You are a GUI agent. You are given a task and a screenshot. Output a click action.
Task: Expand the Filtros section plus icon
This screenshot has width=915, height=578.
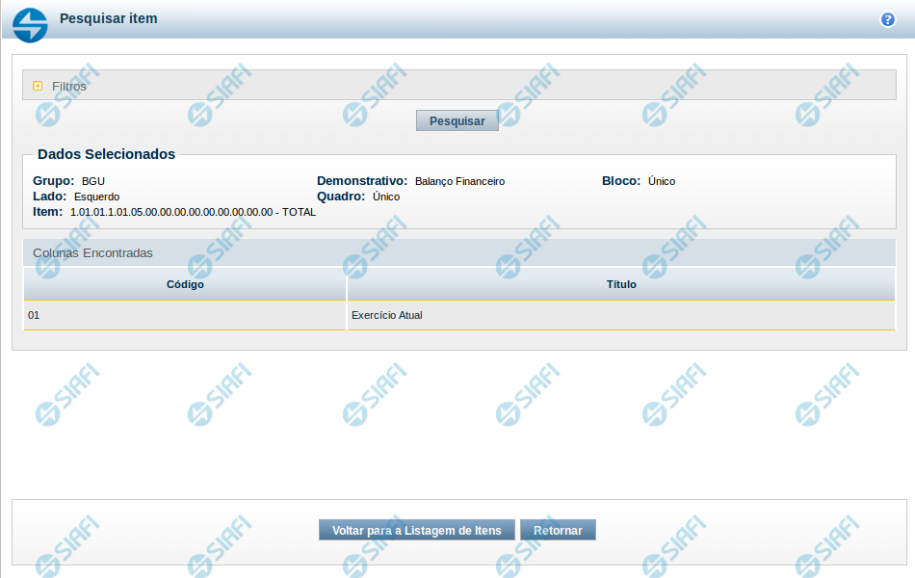(x=38, y=86)
